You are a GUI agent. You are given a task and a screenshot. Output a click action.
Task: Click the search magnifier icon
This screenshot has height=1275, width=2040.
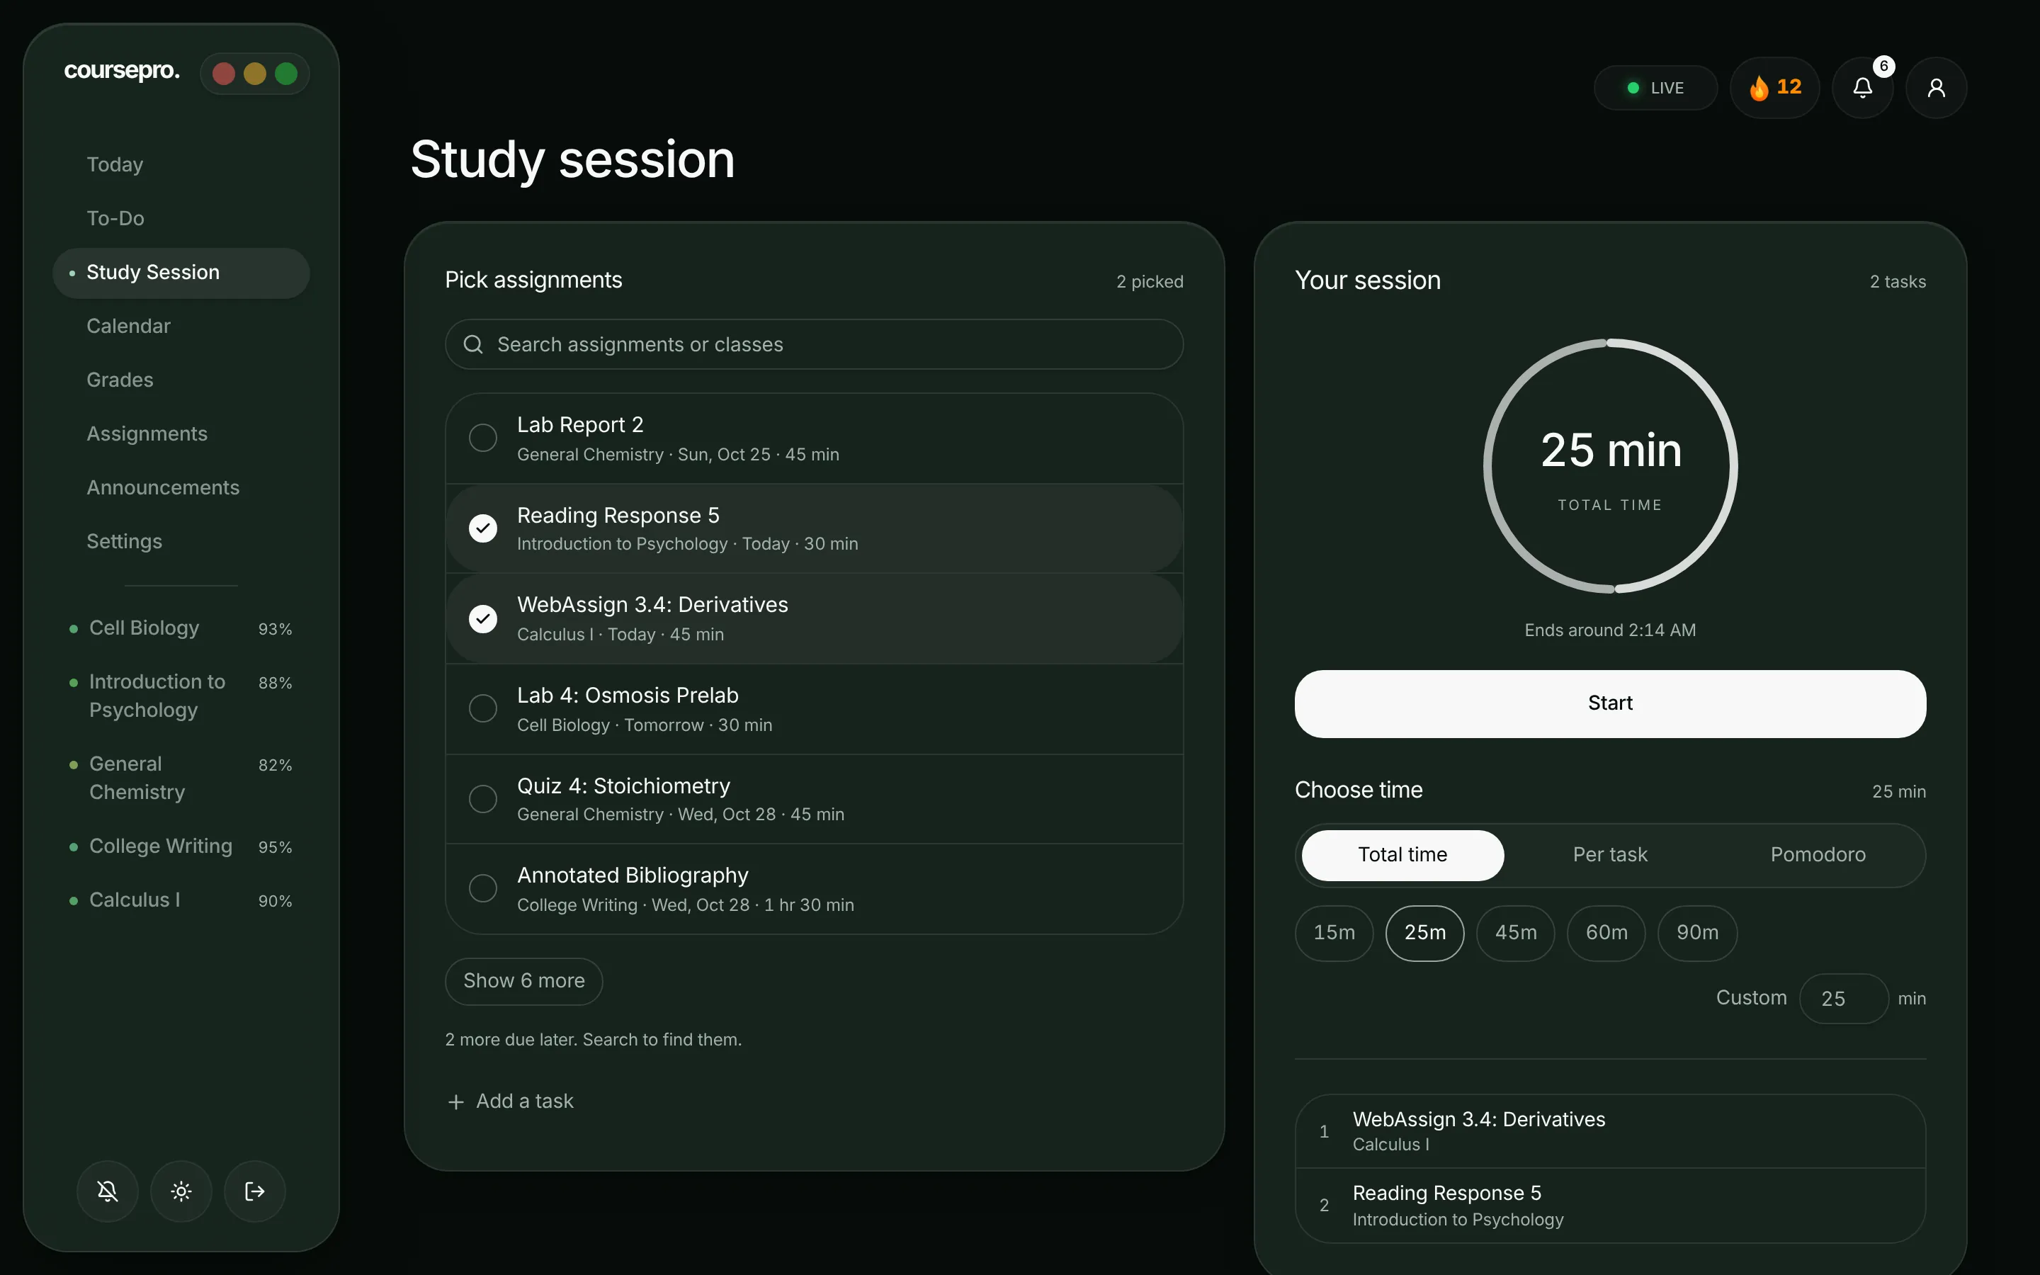click(x=473, y=344)
